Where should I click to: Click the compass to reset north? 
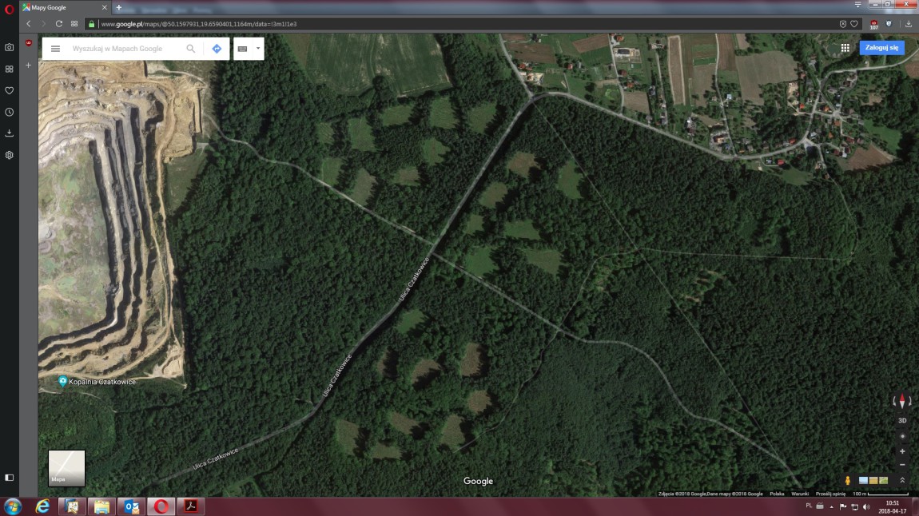tap(902, 402)
